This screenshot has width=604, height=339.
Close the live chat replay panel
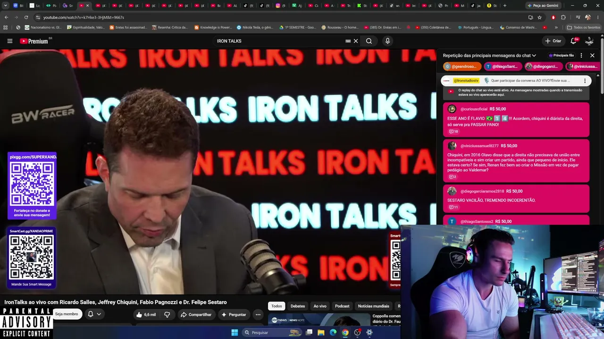592,56
